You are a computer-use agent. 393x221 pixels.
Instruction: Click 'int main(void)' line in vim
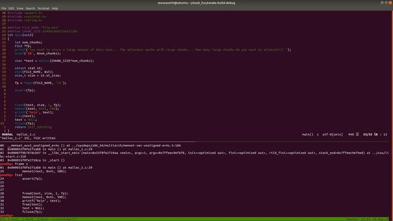[x=20, y=35]
